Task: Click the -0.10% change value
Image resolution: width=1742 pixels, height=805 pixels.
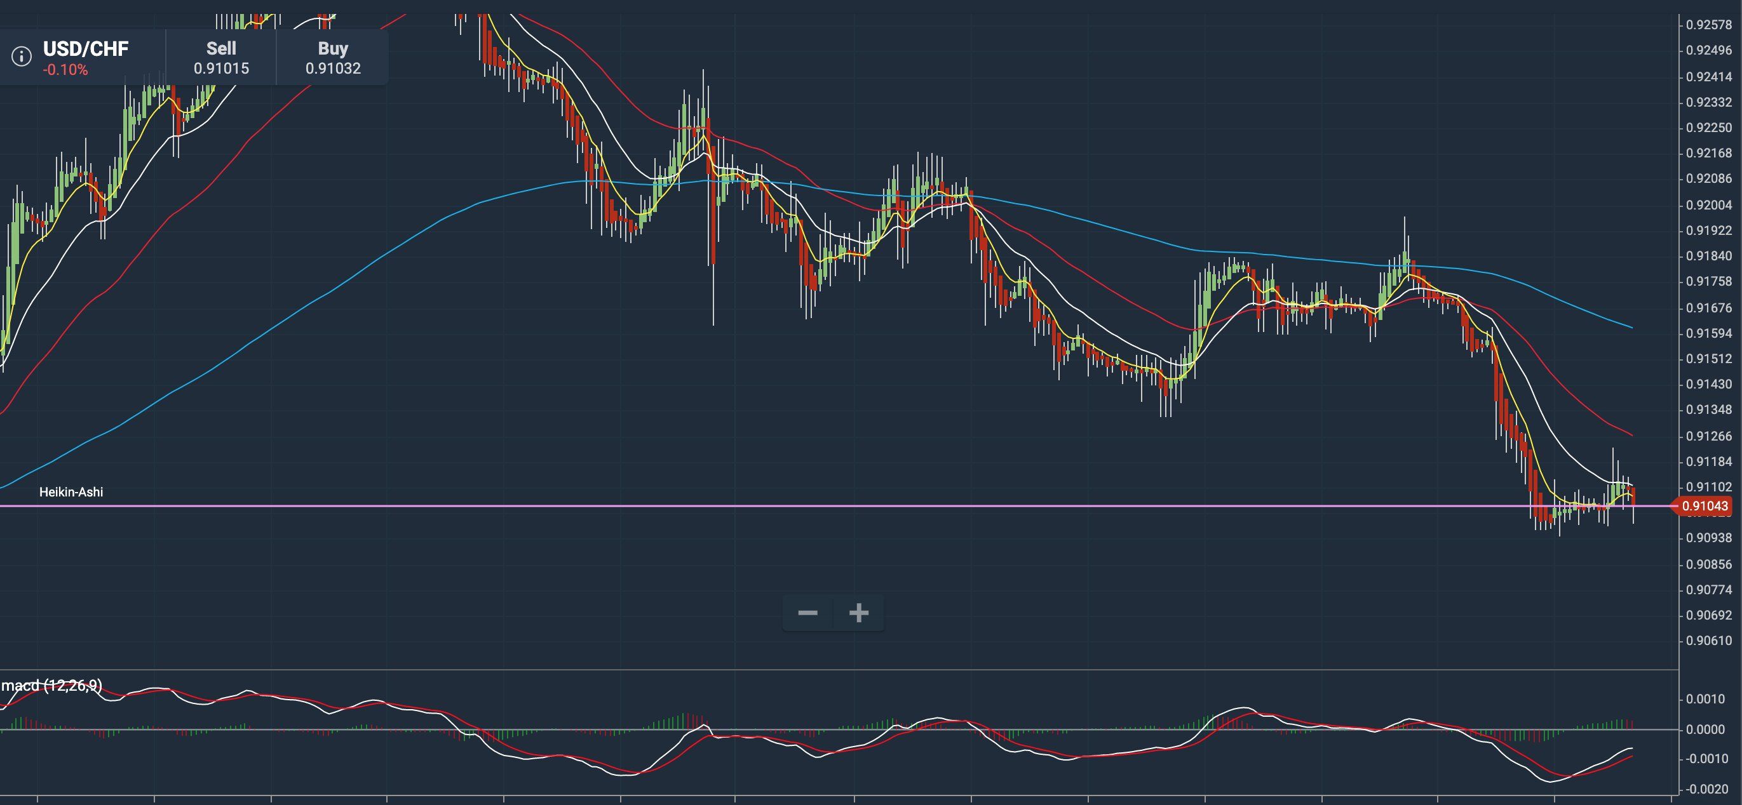Action: pyautogui.click(x=65, y=70)
